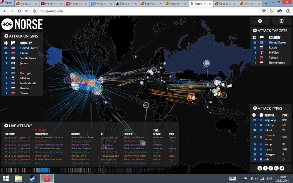Open touch keyboard tray icon
293x183 pixels.
(232, 179)
